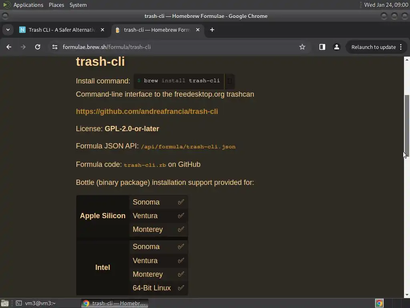Open the tab search dropdown
The image size is (410, 308).
click(x=8, y=30)
